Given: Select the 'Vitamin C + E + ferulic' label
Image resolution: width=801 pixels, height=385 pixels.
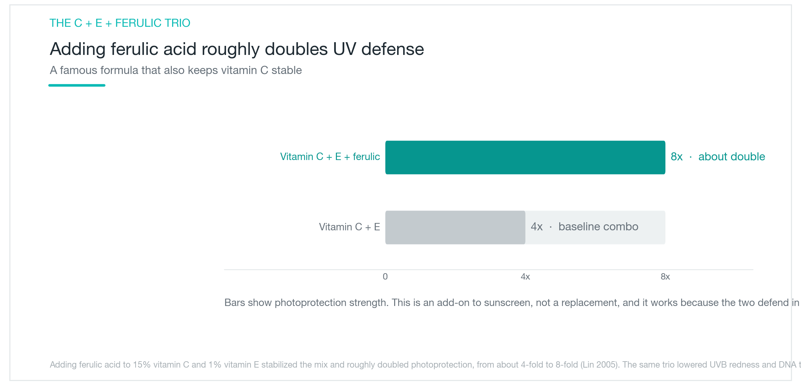Looking at the screenshot, I should click(330, 157).
